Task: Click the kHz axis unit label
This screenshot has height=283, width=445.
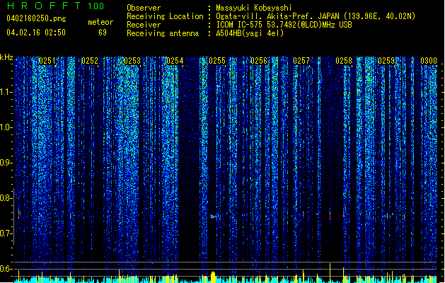Action: (6, 57)
